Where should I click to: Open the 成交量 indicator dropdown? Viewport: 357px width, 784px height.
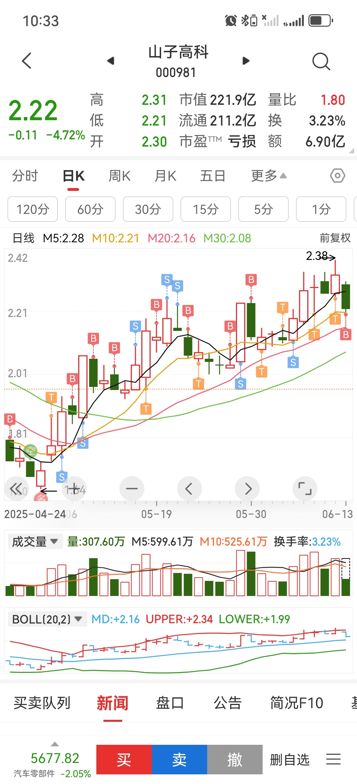[35, 541]
